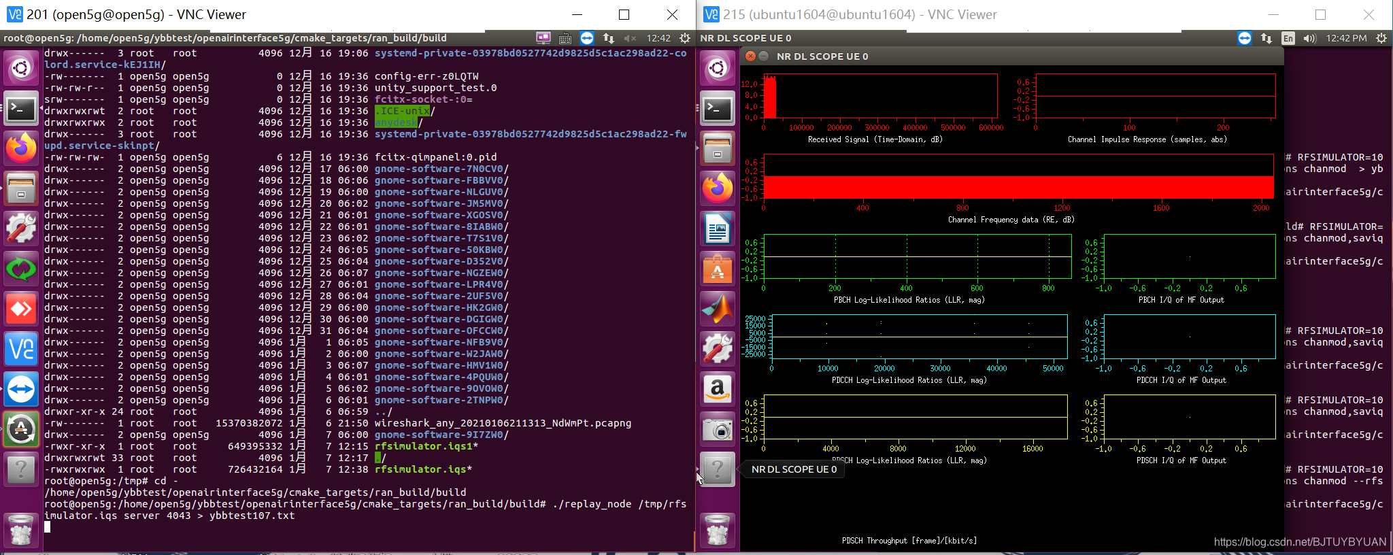Open Ubuntu dash in 201 window dock

(x=21, y=67)
